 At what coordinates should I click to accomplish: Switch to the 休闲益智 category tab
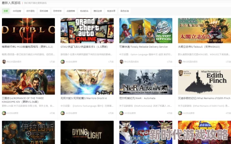click(17, 11)
